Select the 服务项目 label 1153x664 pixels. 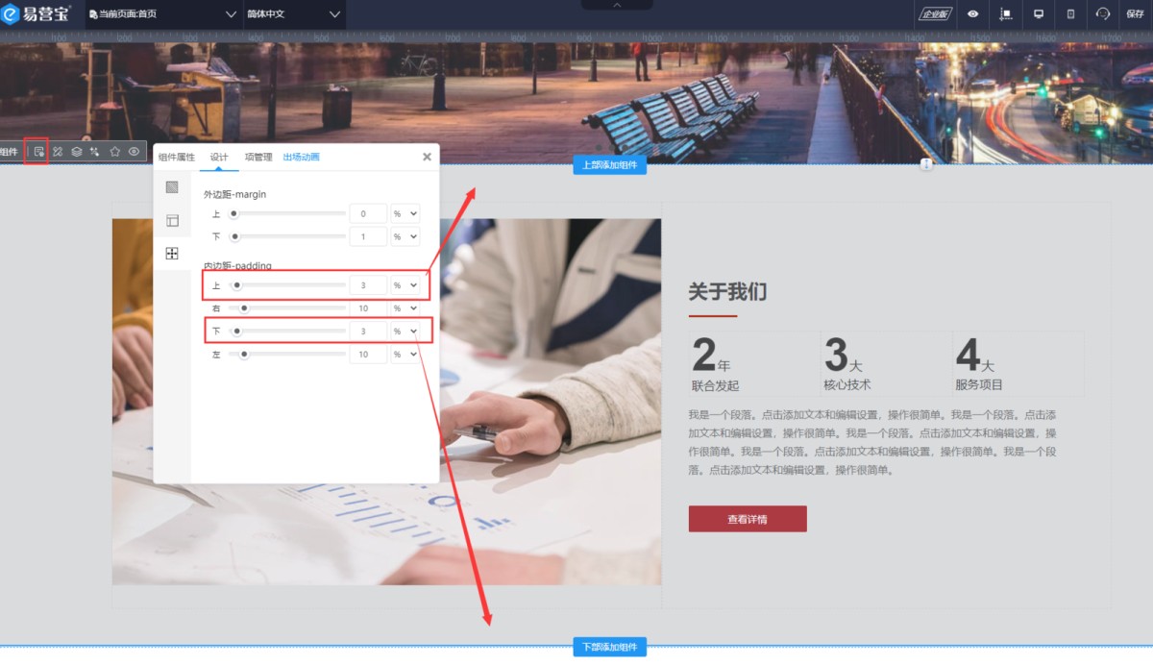(979, 385)
